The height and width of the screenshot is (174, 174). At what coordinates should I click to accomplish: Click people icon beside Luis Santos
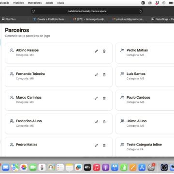tap(122, 74)
